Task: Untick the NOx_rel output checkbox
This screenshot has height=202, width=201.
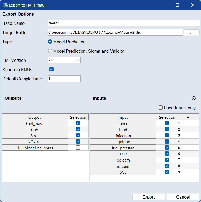Action: [x=78, y=142]
